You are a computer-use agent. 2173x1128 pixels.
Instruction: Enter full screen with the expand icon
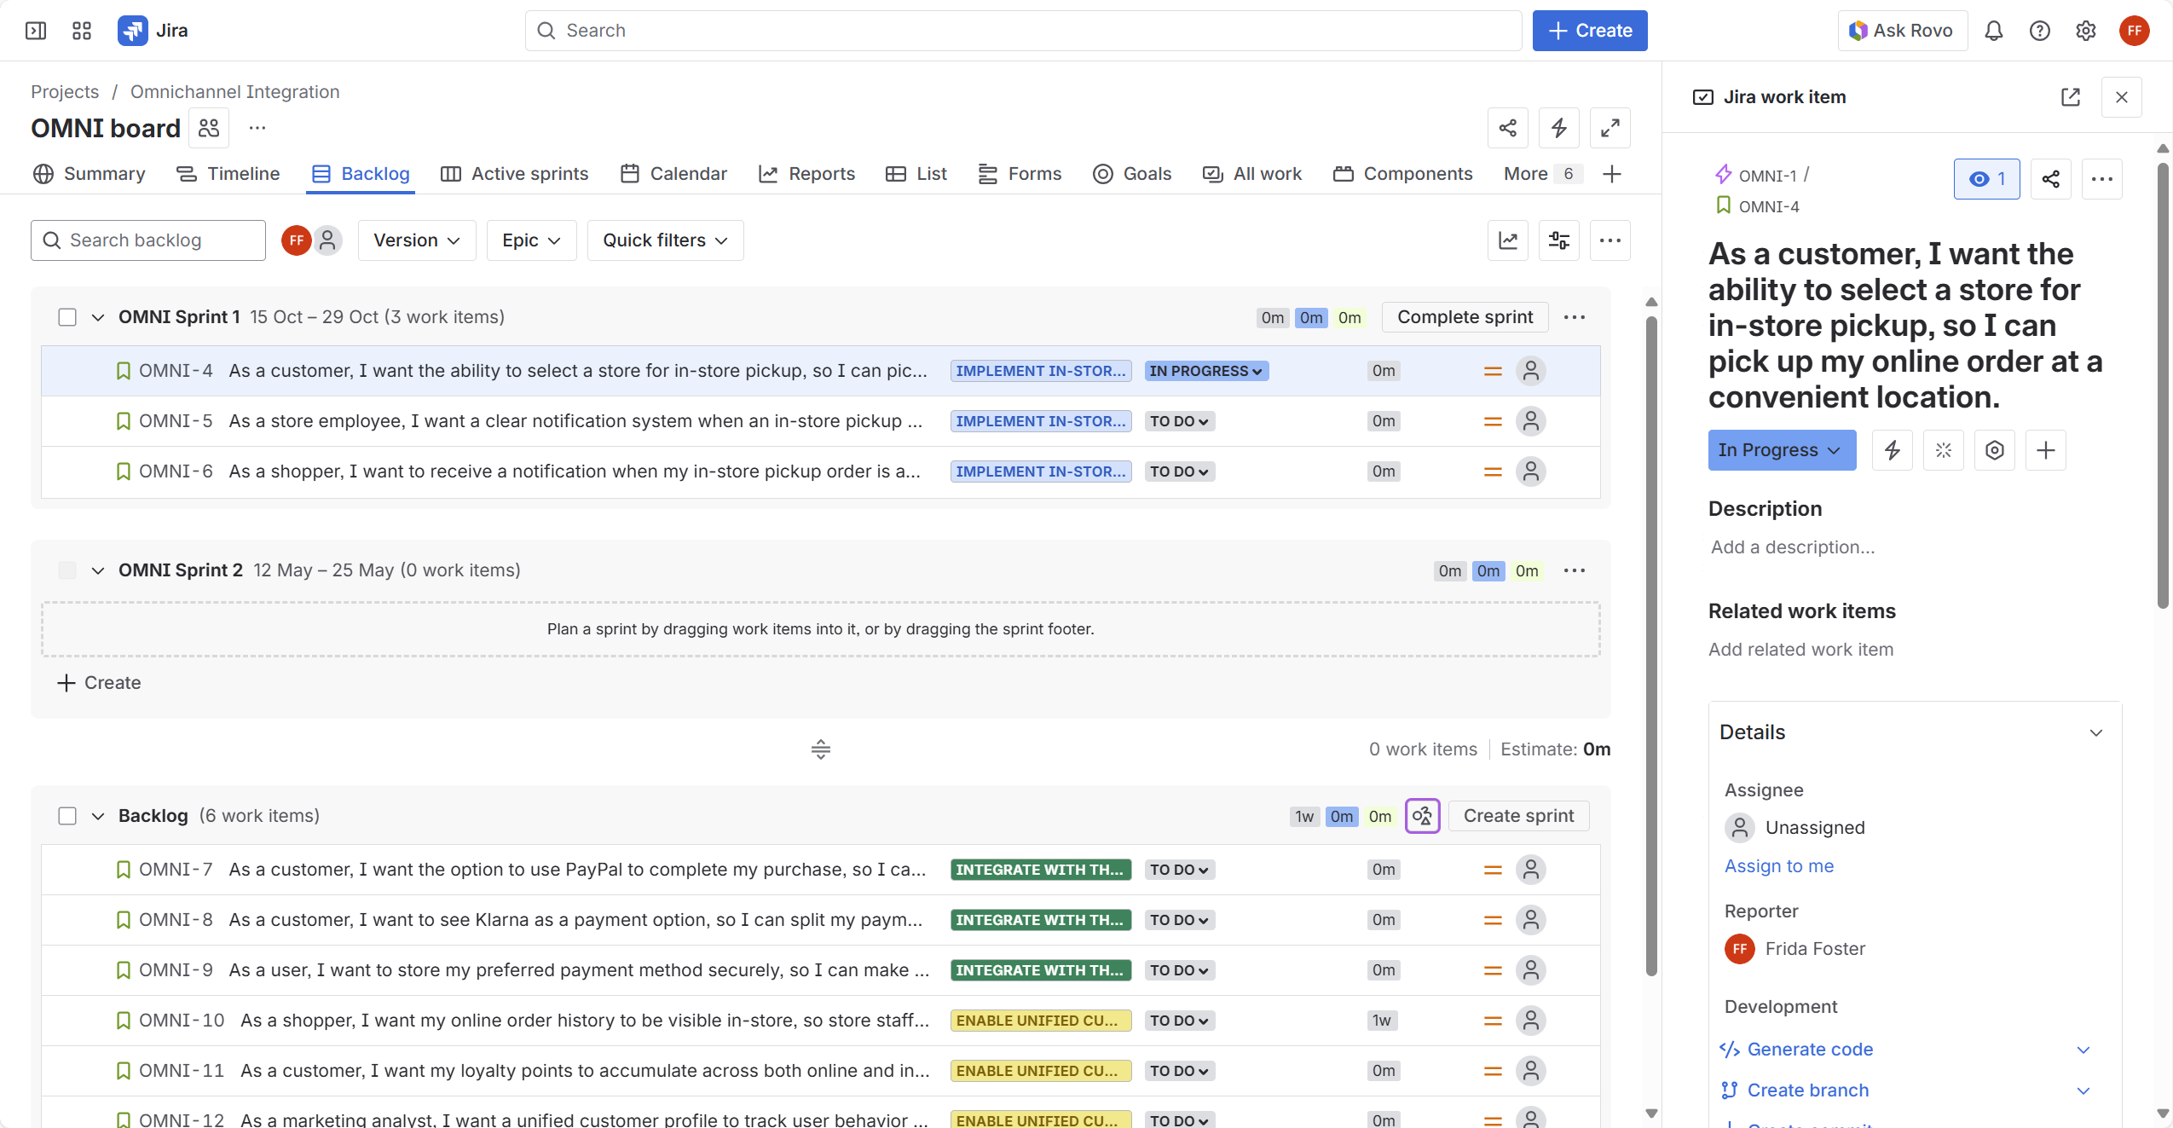[1610, 128]
